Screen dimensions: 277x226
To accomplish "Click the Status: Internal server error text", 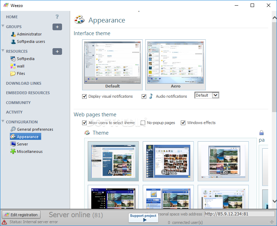I will click(34, 222).
